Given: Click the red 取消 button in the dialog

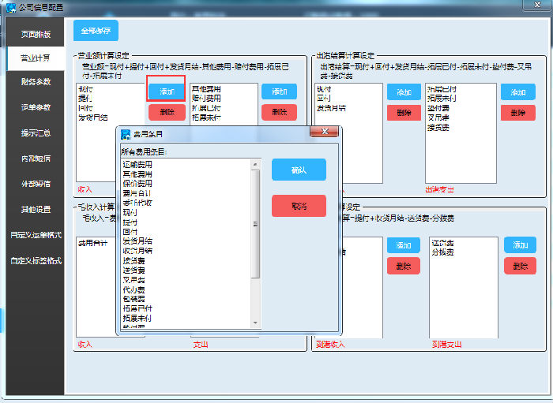Looking at the screenshot, I should 299,206.
